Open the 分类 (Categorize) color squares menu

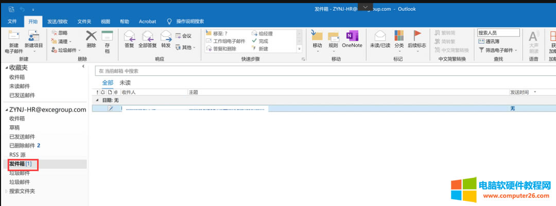pos(398,38)
